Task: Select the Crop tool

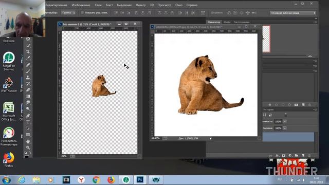Action: coord(28,51)
